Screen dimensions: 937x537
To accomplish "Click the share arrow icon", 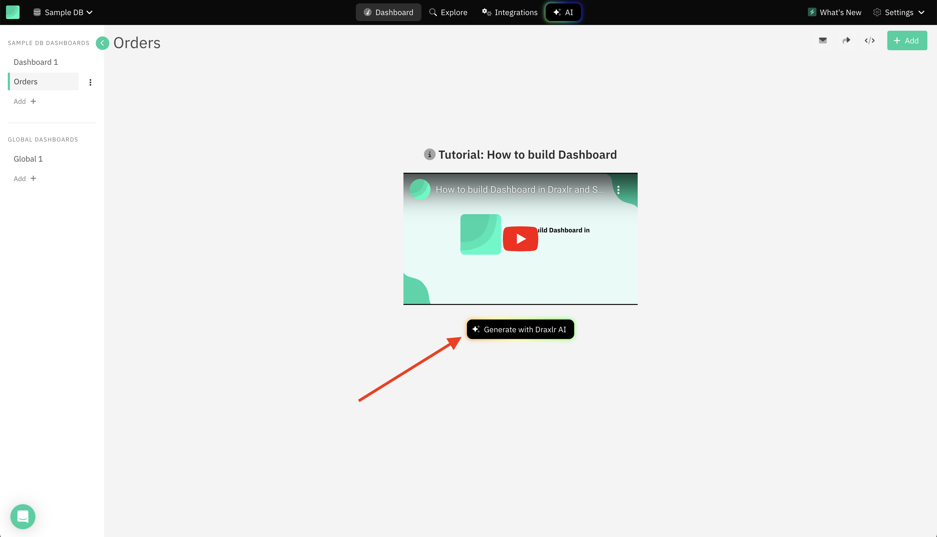I will (846, 41).
